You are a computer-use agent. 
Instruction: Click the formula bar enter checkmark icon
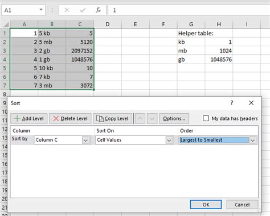(83, 10)
